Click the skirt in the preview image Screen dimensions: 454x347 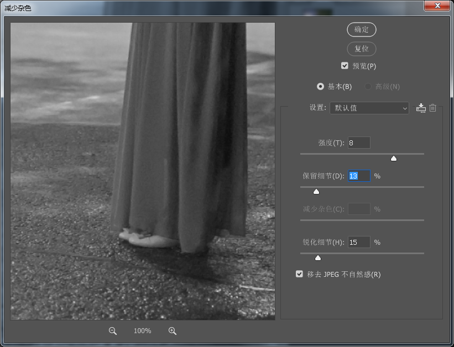177,138
